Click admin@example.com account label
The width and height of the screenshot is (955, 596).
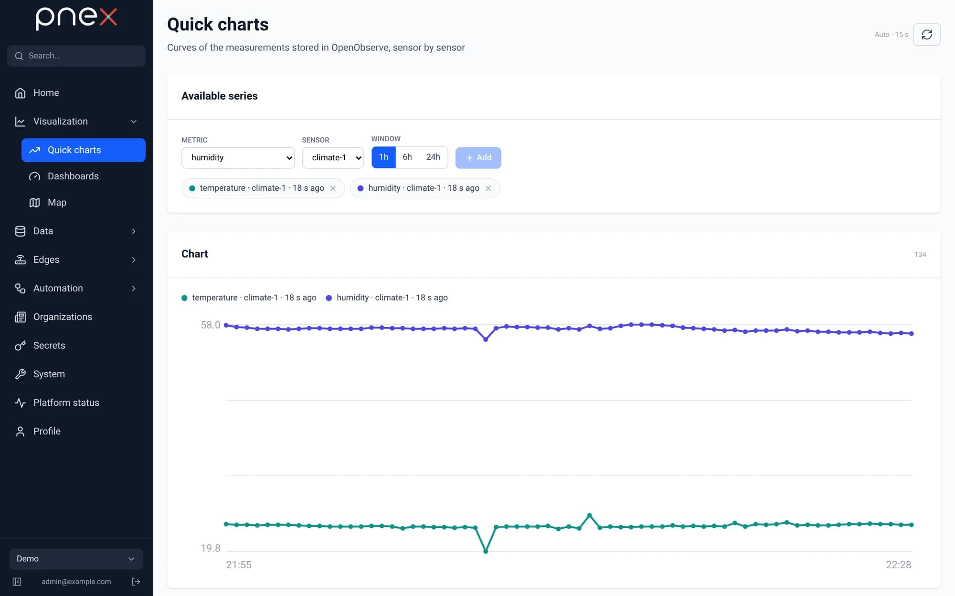click(x=76, y=582)
